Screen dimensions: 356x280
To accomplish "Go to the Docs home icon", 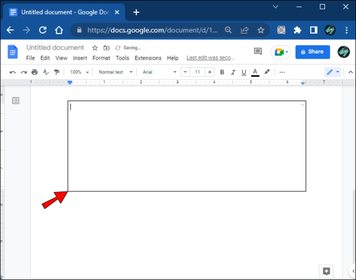I will click(13, 52).
